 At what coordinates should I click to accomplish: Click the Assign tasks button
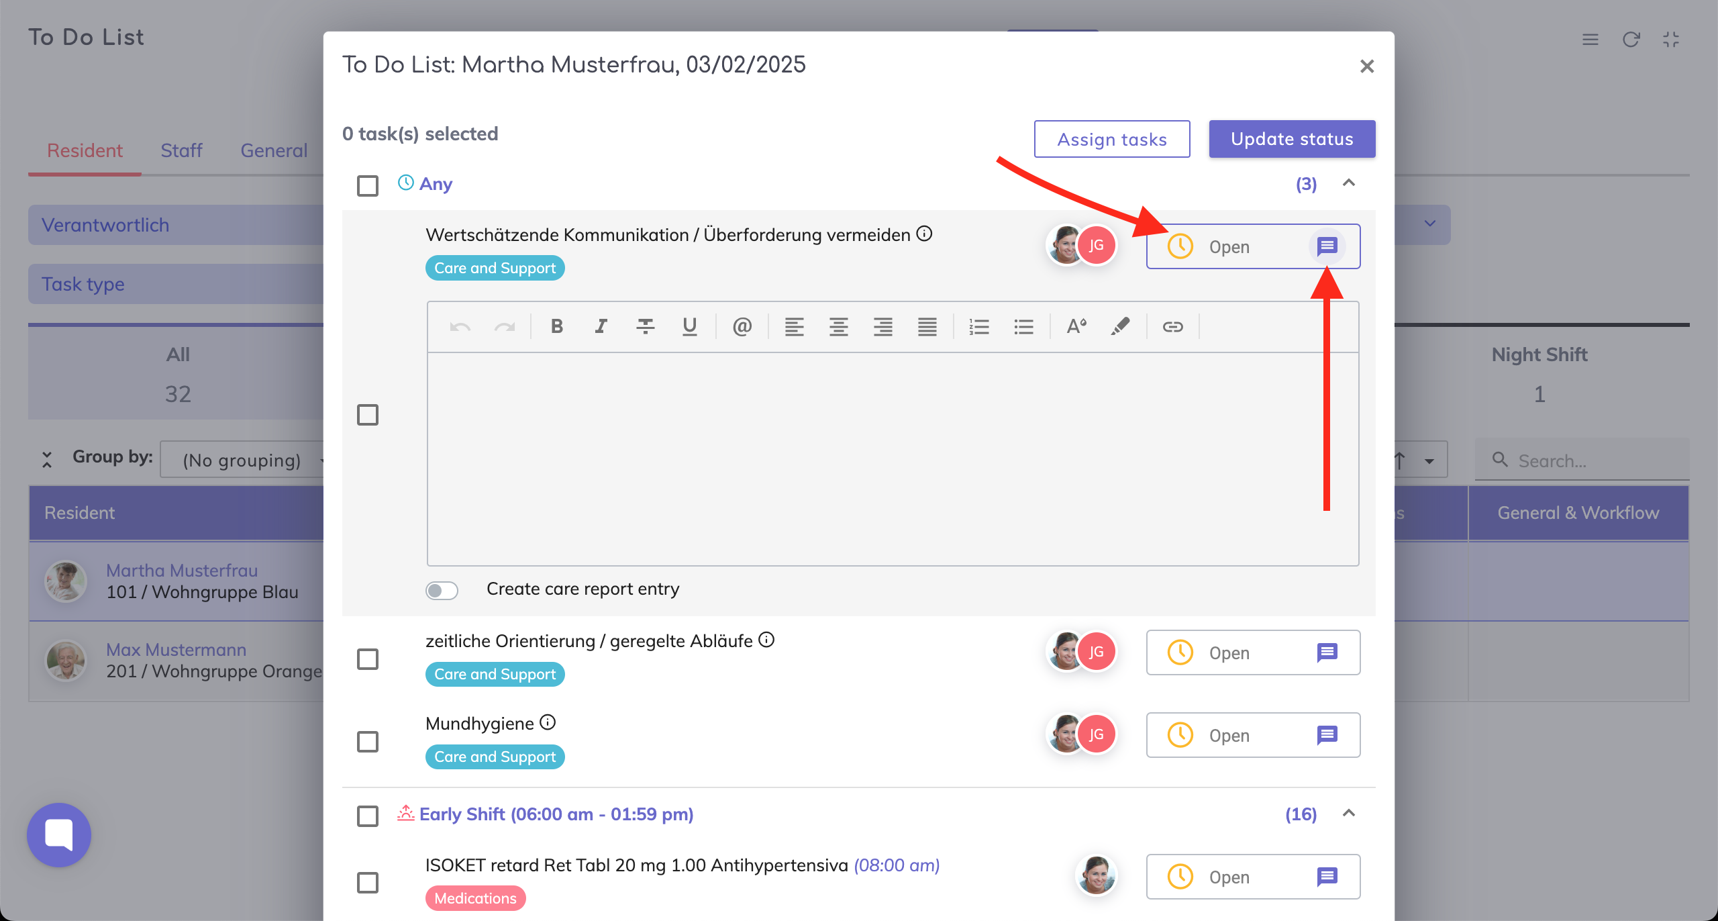(1111, 139)
